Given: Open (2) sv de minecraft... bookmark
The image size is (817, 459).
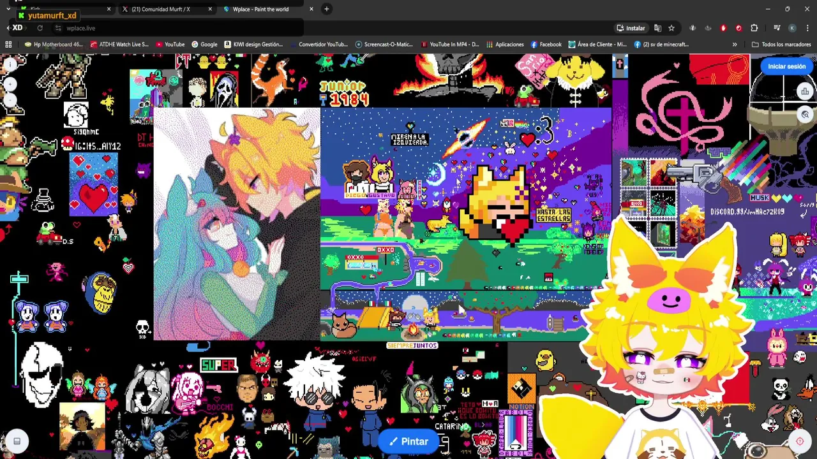Looking at the screenshot, I should (x=661, y=44).
